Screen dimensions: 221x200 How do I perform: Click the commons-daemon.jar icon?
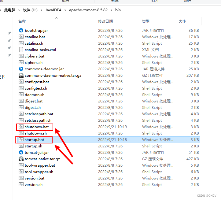click(21, 69)
